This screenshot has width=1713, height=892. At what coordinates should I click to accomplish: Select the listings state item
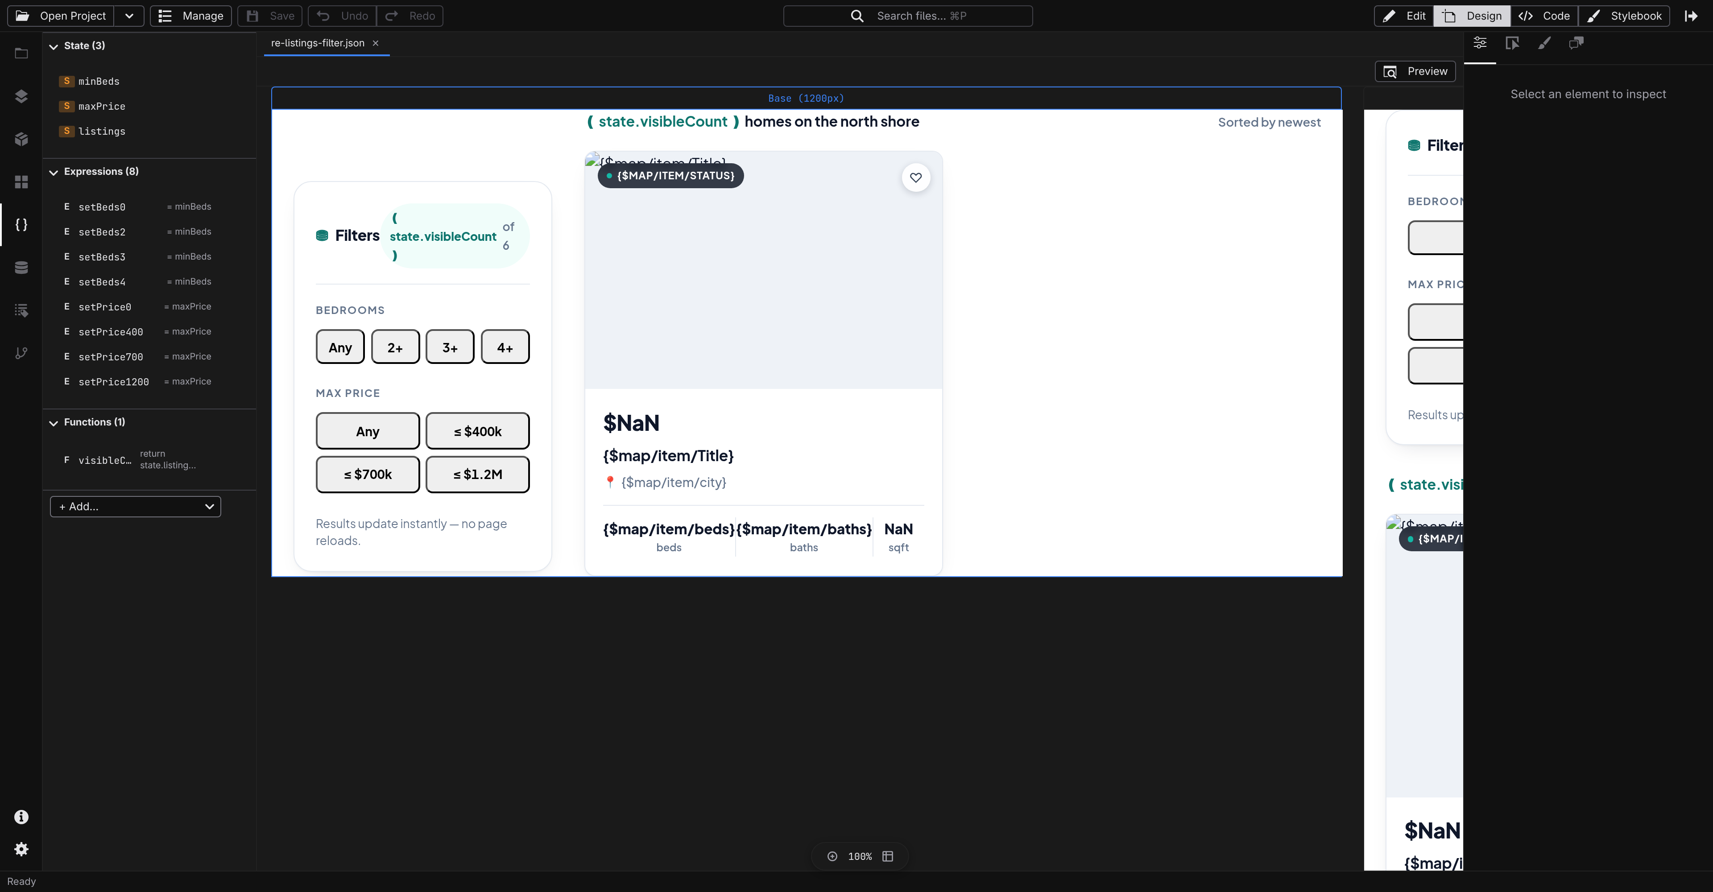click(149, 131)
